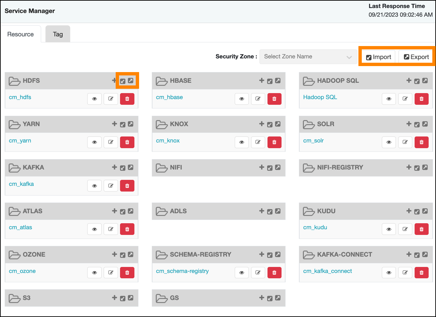View cm_ozone service with eye icon
Viewport: 436px width, 317px height.
94,273
